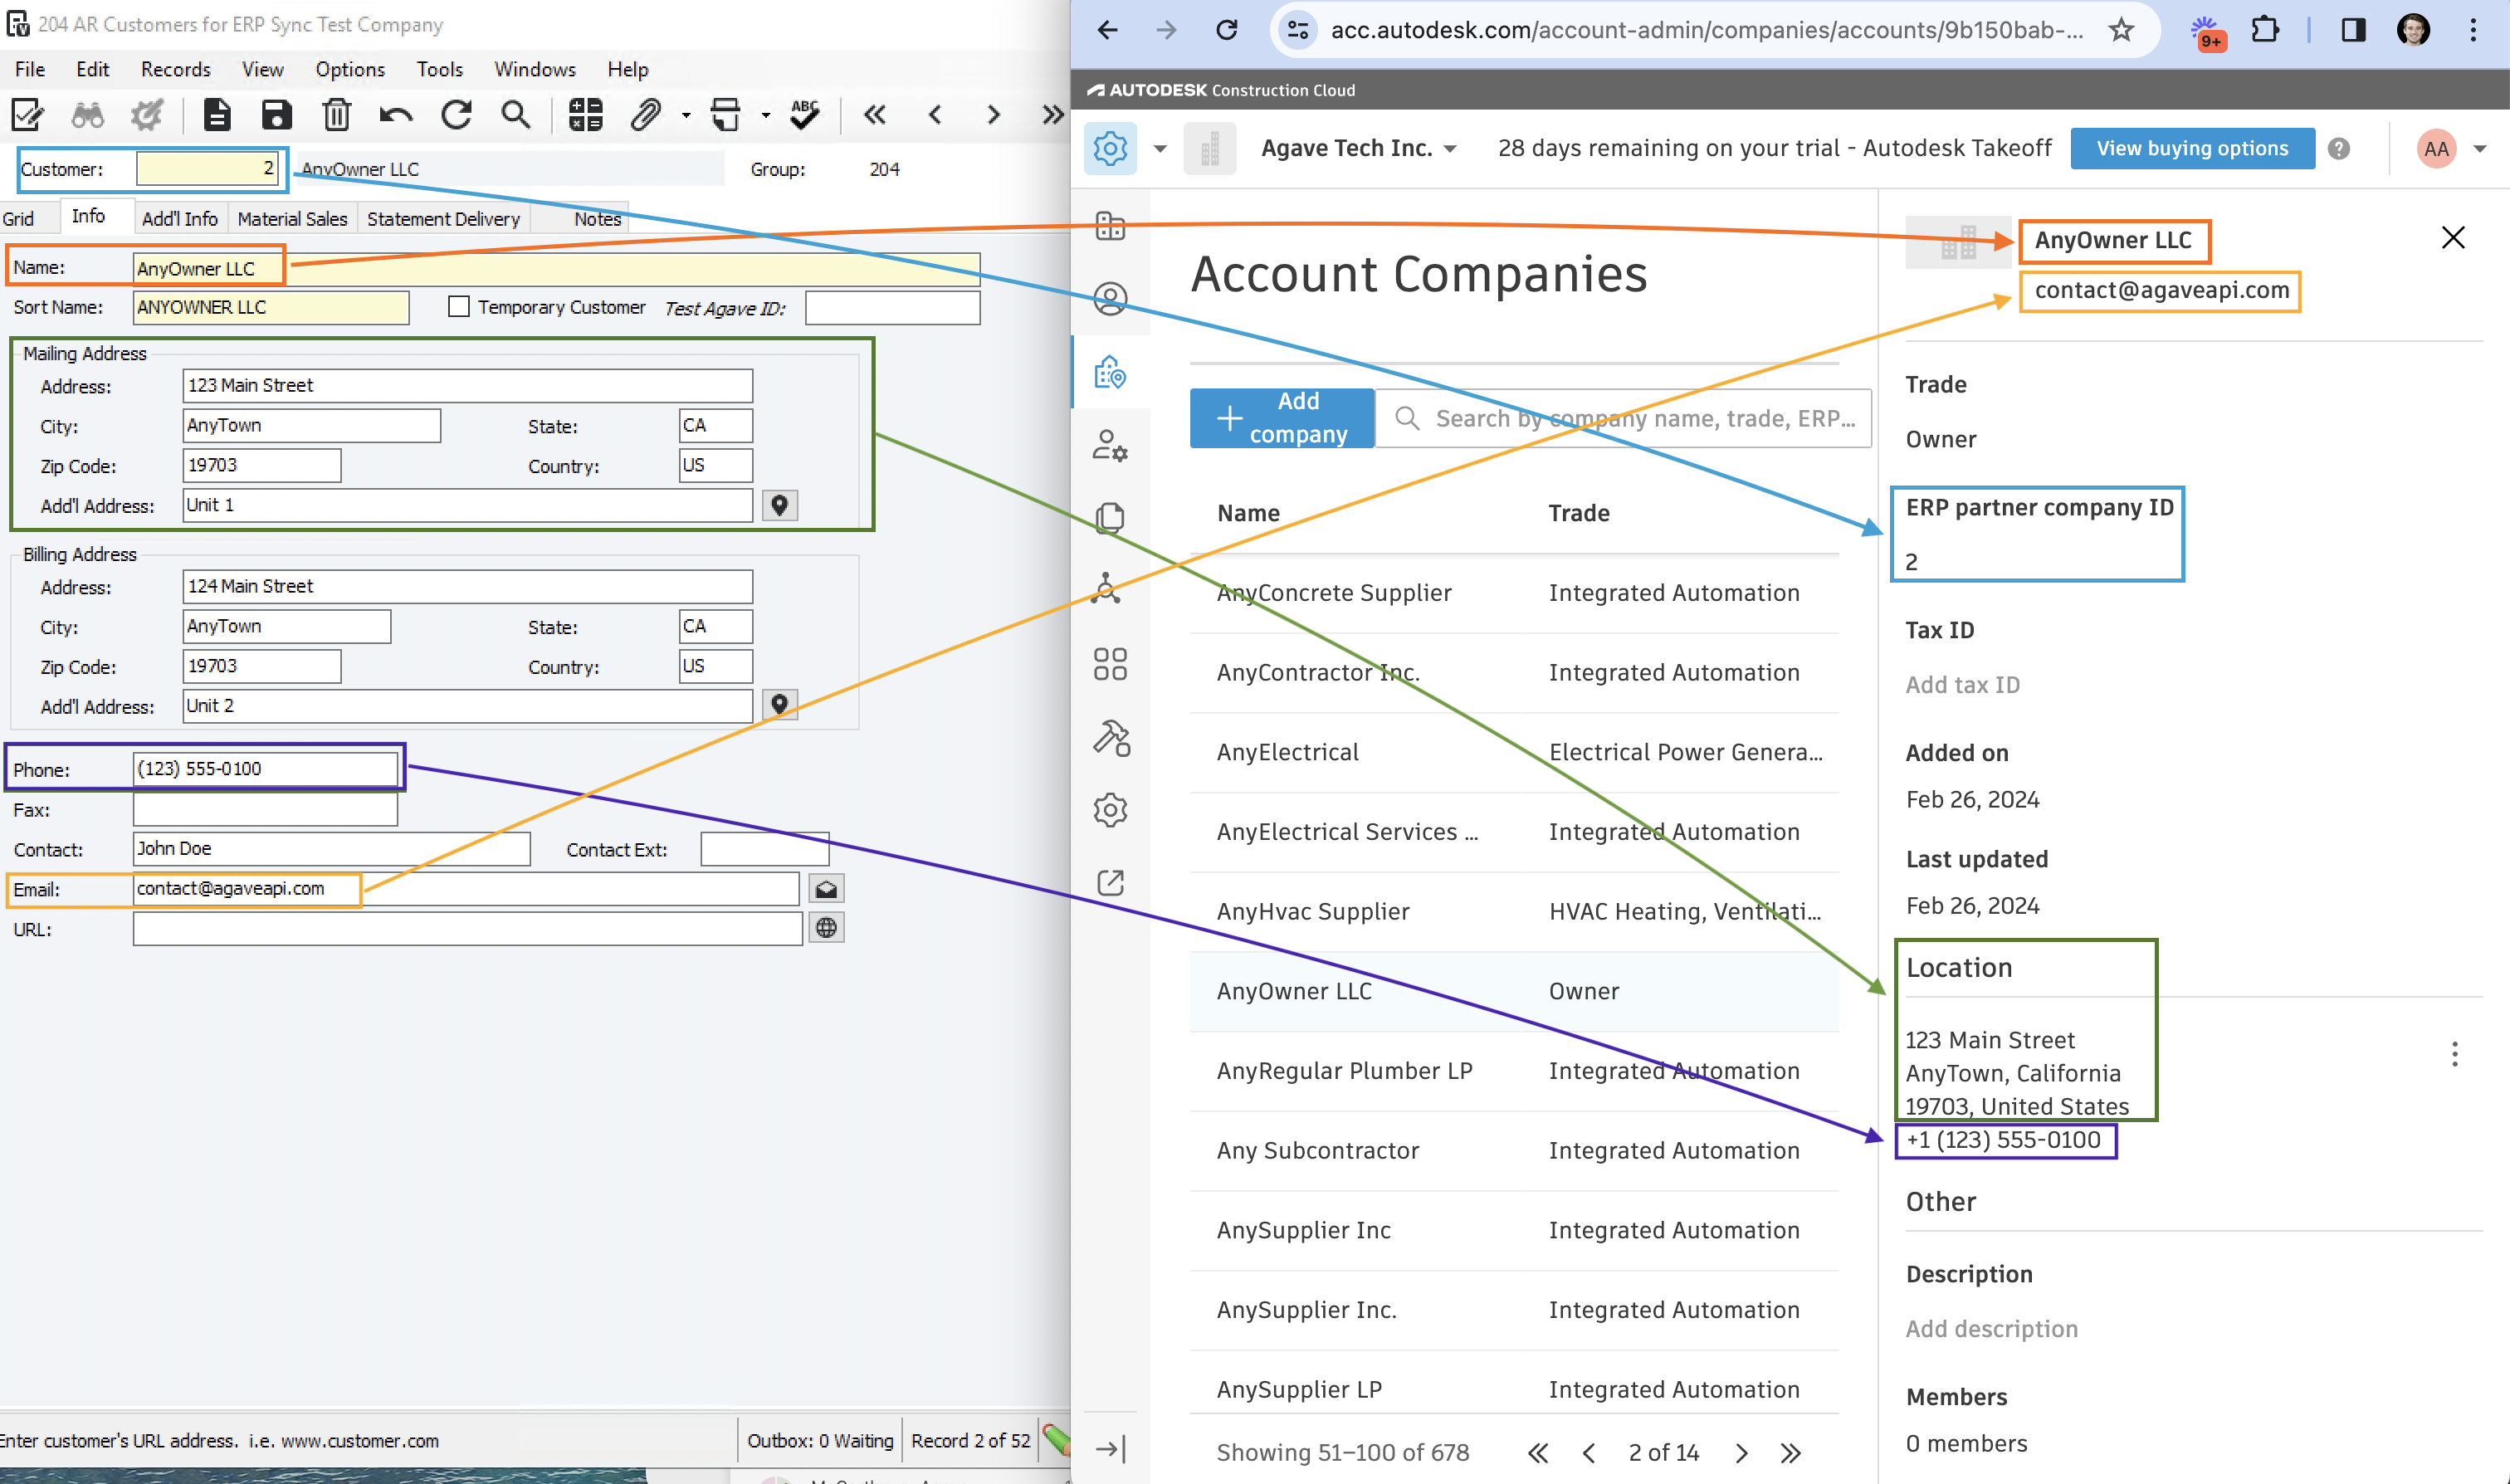Click the refresh icon in ERP toolbar
Image resolution: width=2510 pixels, height=1484 pixels.
[456, 114]
